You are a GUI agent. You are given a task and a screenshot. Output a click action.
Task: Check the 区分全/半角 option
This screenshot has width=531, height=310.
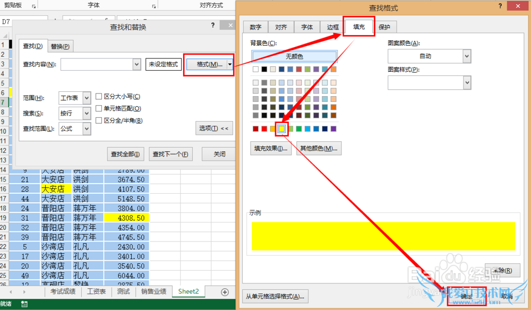(x=99, y=120)
